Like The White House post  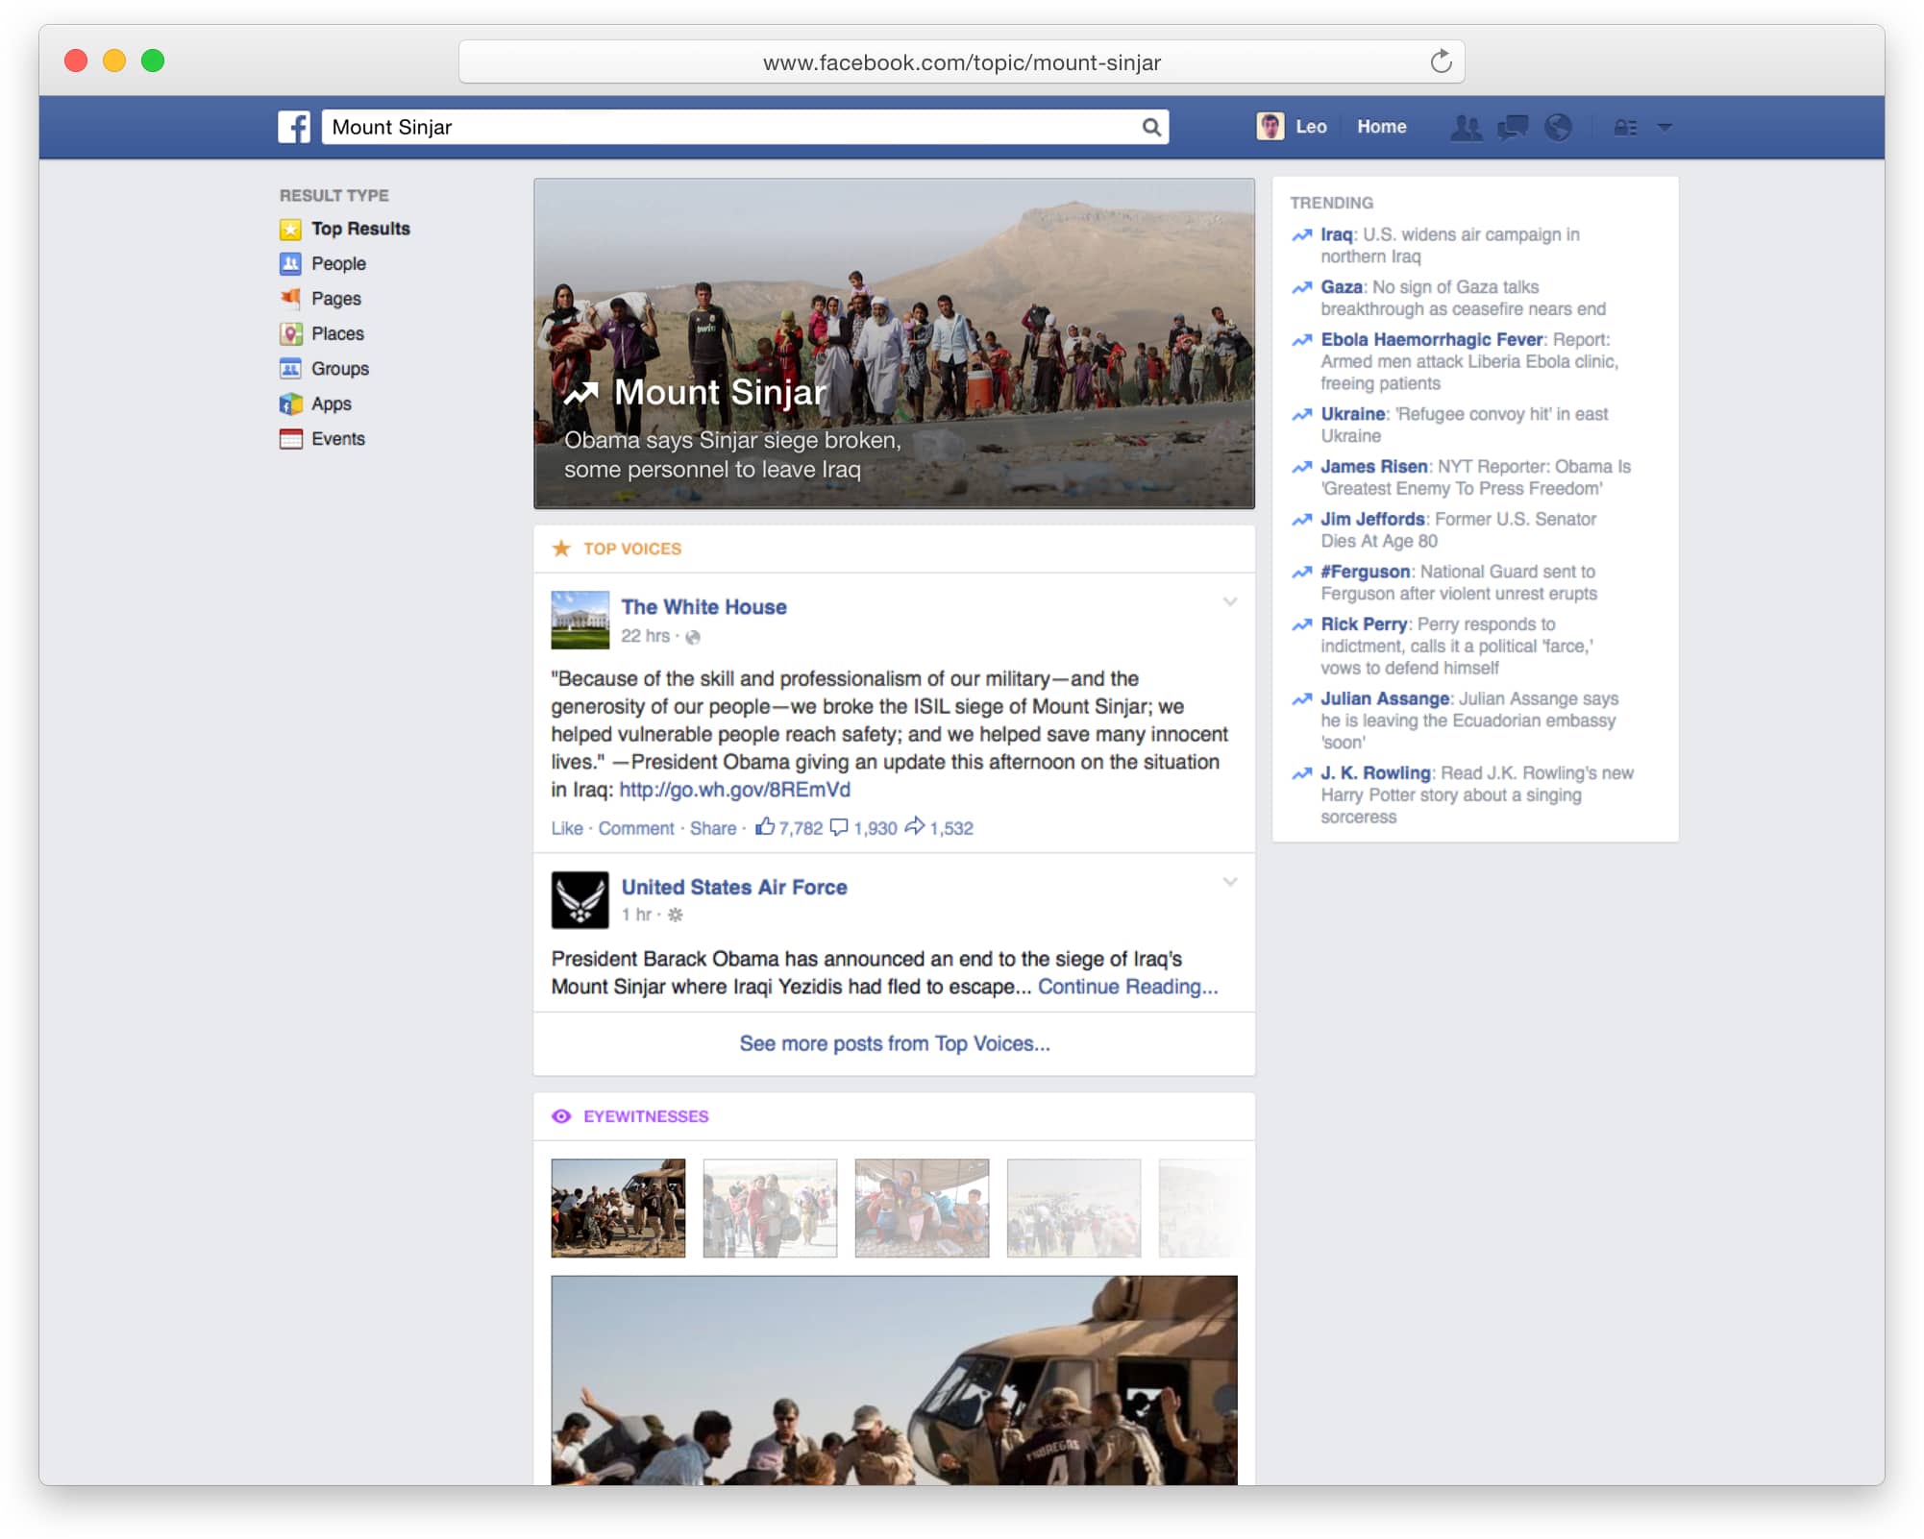(567, 828)
